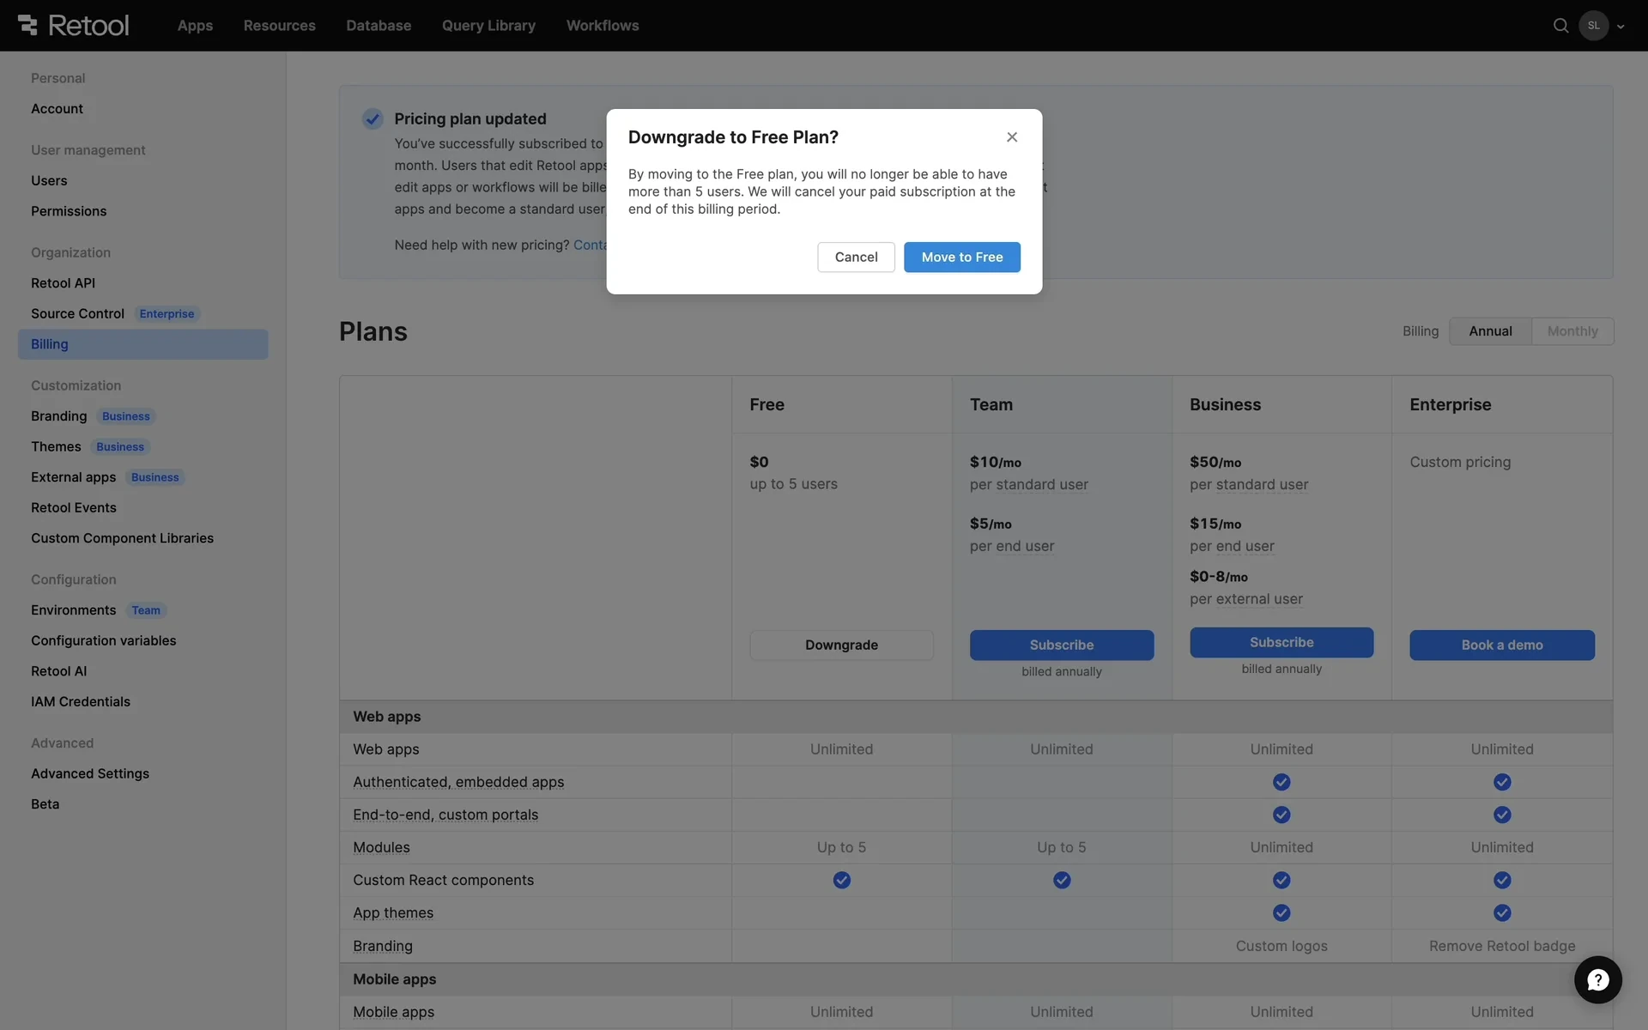The width and height of the screenshot is (1648, 1030).
Task: Open Users in the sidebar
Action: click(x=49, y=181)
